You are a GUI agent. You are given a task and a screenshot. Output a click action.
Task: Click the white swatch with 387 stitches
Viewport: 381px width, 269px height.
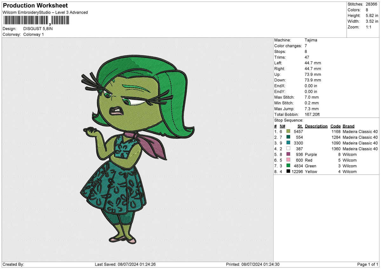tap(288, 149)
